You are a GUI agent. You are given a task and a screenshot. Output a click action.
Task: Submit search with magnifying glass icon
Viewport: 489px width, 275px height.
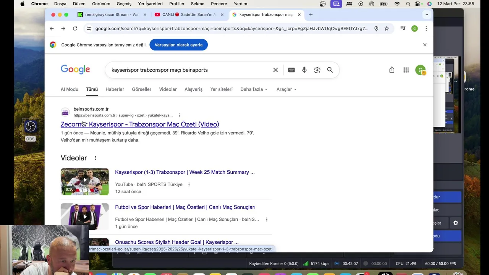[330, 70]
